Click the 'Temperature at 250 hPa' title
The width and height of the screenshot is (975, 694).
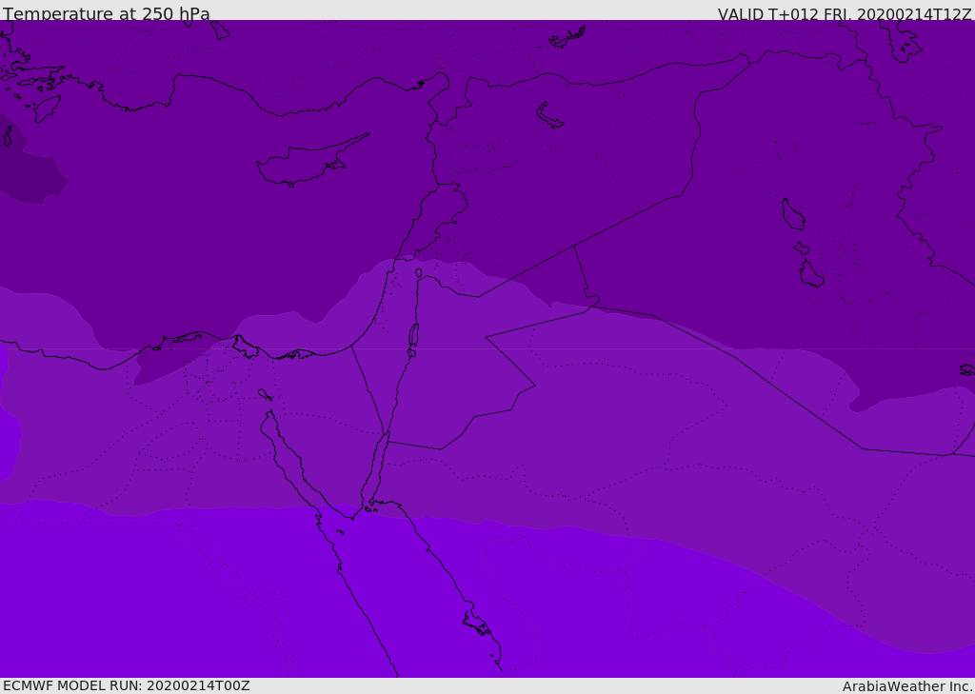click(x=107, y=13)
